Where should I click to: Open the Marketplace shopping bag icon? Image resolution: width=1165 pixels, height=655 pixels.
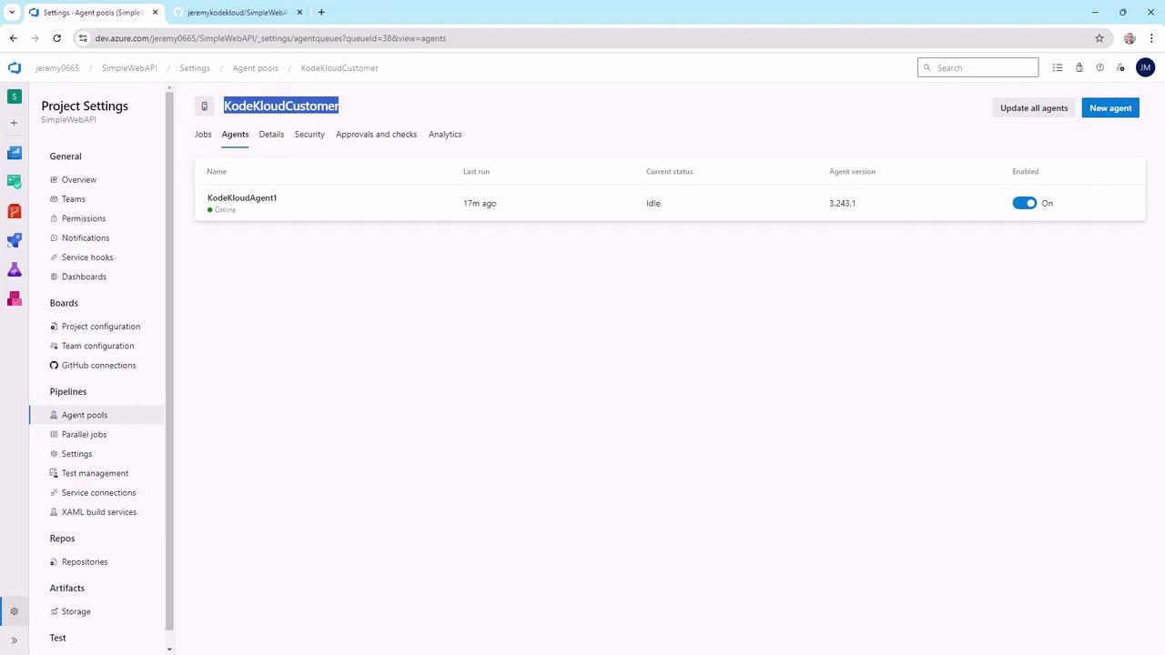(1079, 67)
